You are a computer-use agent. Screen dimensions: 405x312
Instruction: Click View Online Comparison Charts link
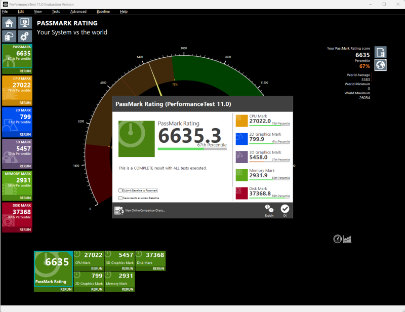tap(145, 210)
